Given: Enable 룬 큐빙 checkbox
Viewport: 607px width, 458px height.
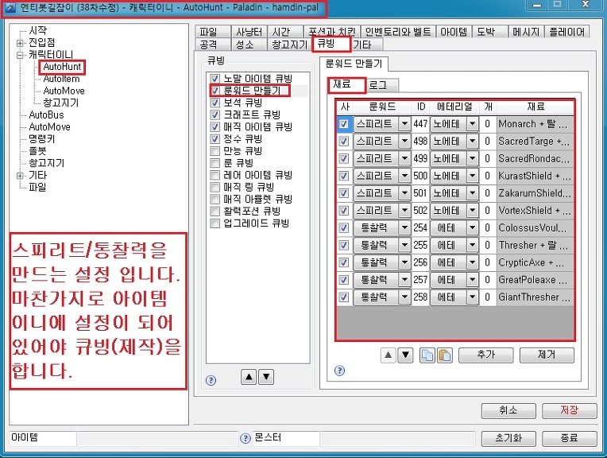Looking at the screenshot, I should [215, 163].
